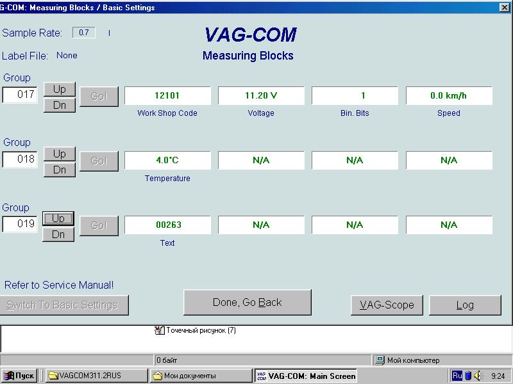
Task: Click the Ru language indicator in tray
Action: point(457,376)
